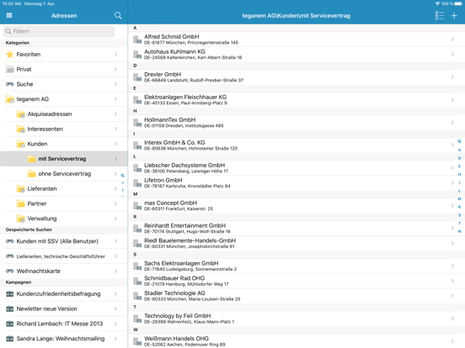Open Schmidbauer Rad OHG entry
The height and width of the screenshot is (348, 465).
[297, 281]
